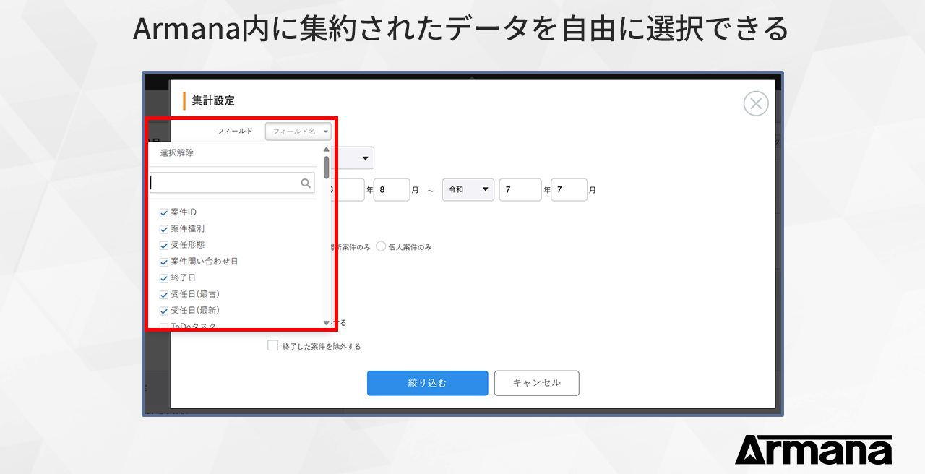Close the 集計設定 dialog with the X icon
This screenshot has width=925, height=474.
pyautogui.click(x=756, y=103)
